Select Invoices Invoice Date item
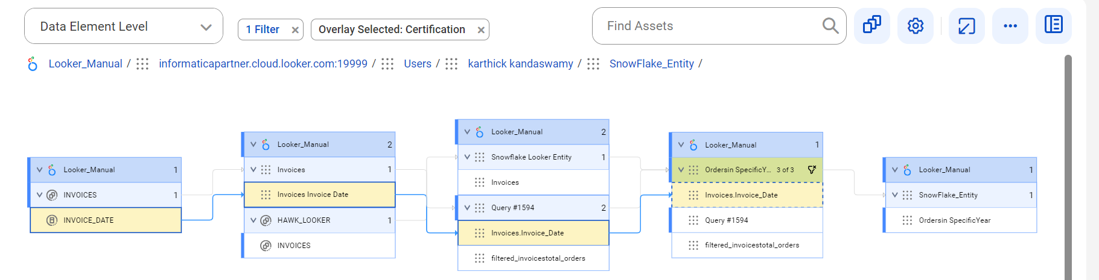The width and height of the screenshot is (1099, 280). point(319,194)
